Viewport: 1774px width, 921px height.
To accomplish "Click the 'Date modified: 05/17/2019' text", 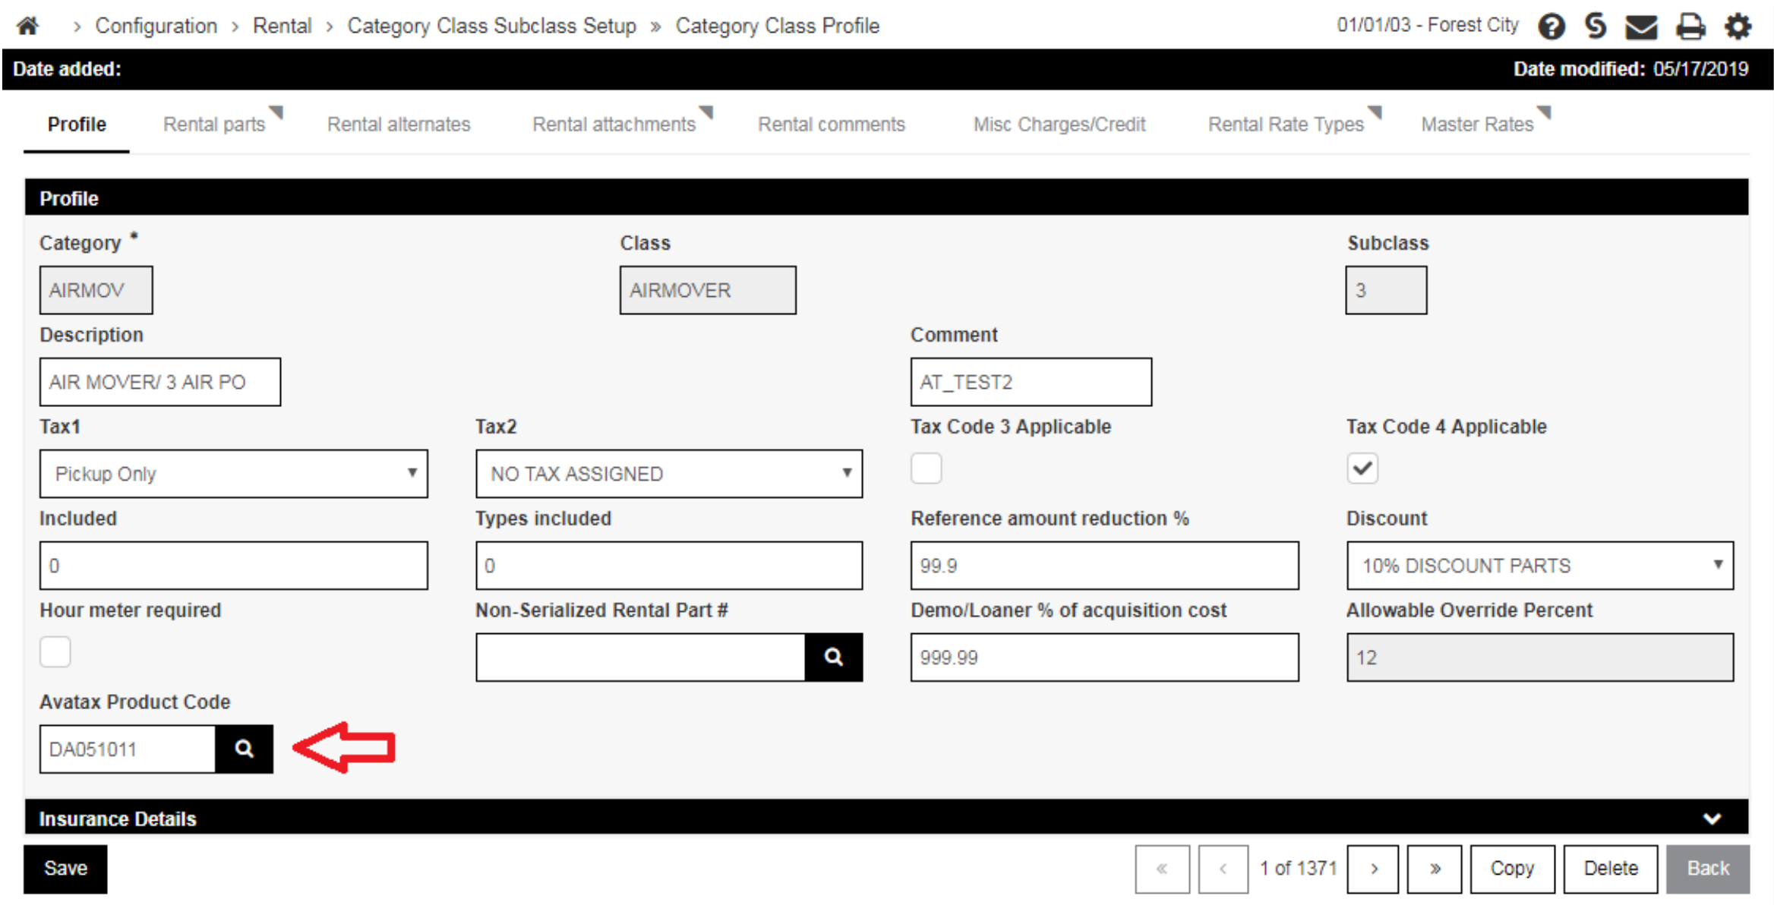I will pos(1630,69).
